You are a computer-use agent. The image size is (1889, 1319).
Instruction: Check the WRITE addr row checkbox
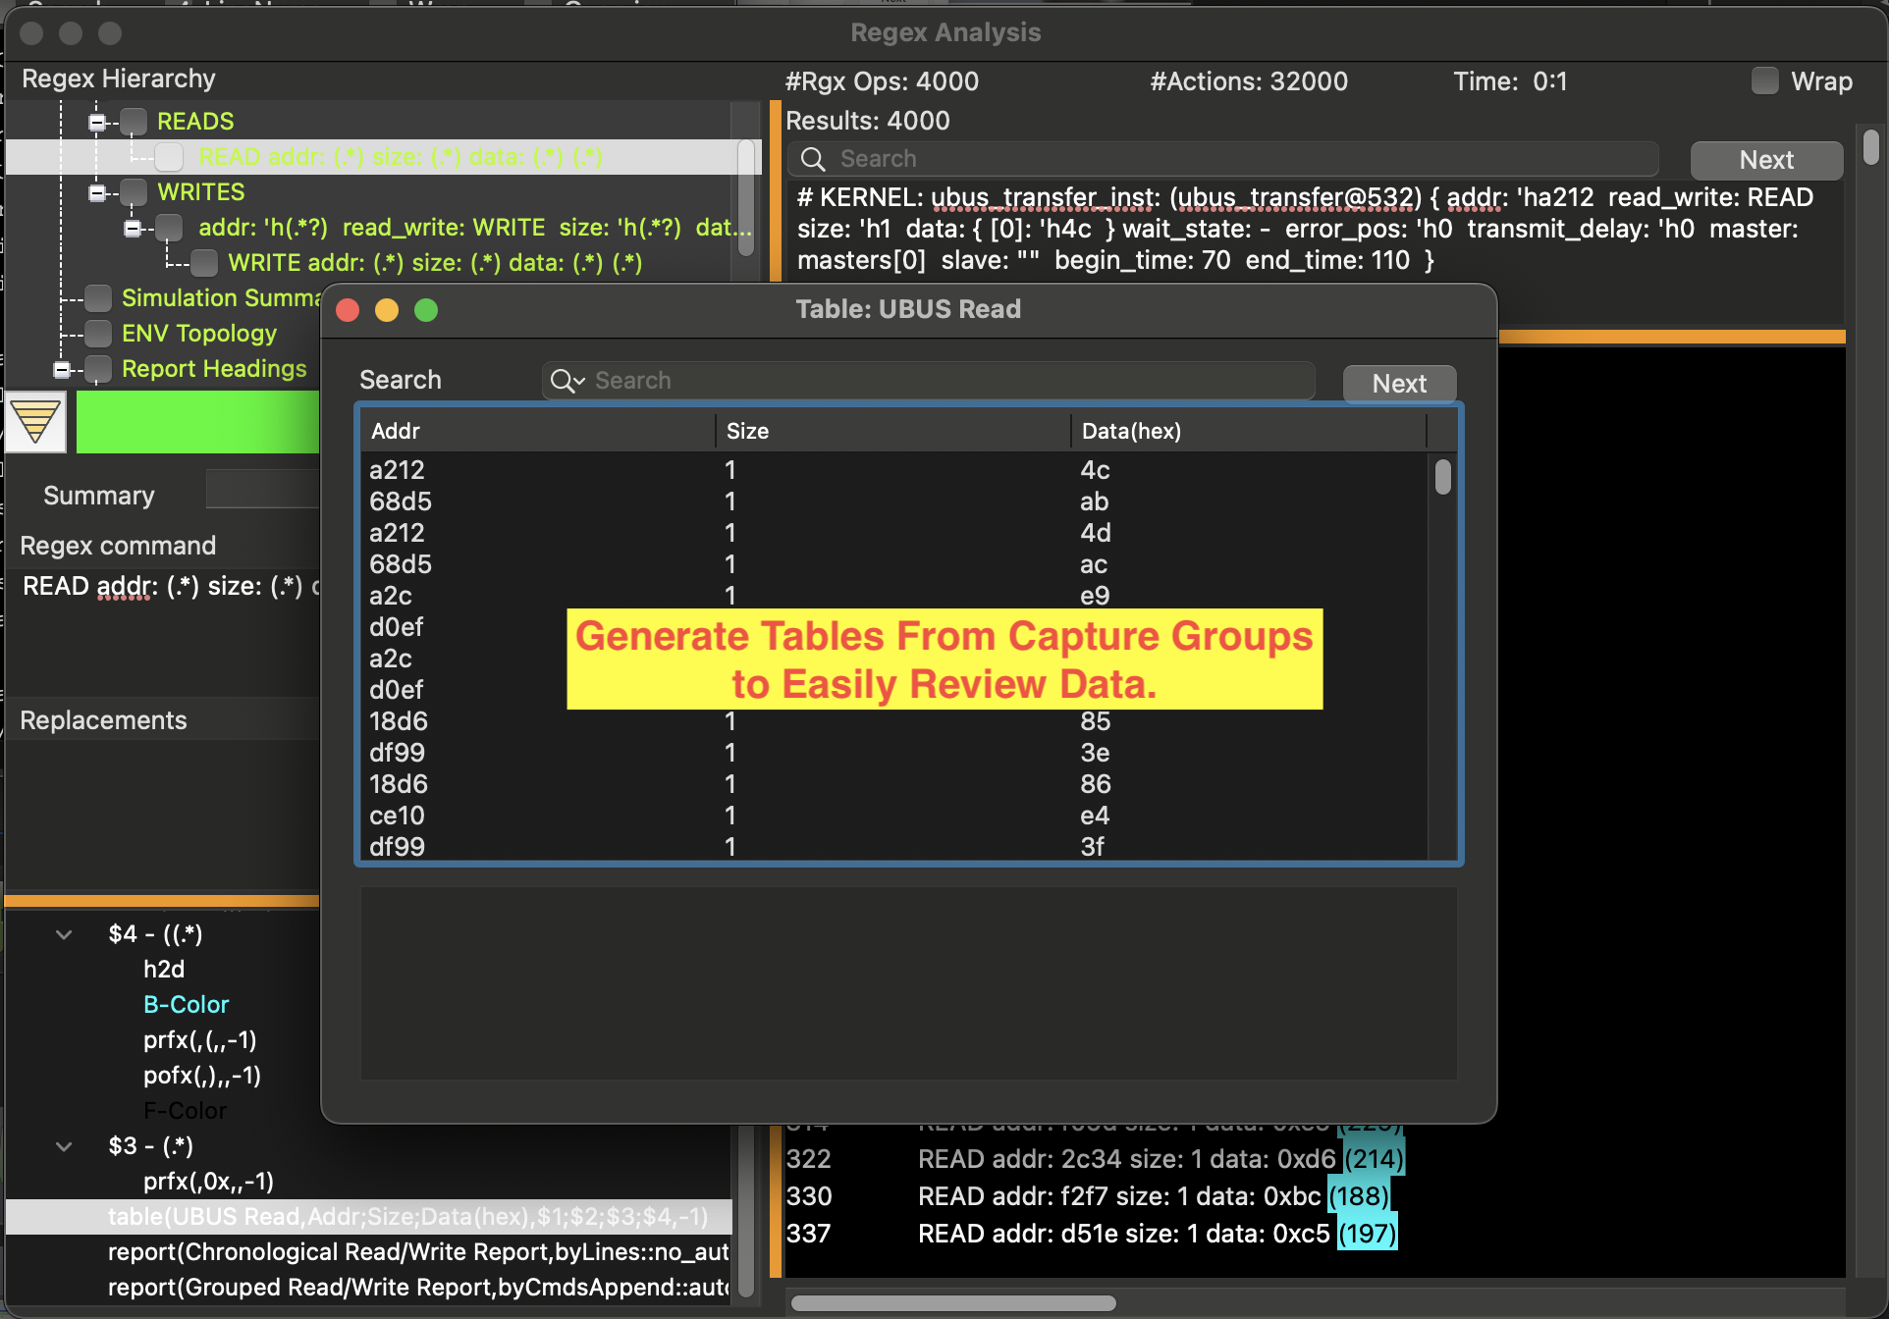pos(204,263)
